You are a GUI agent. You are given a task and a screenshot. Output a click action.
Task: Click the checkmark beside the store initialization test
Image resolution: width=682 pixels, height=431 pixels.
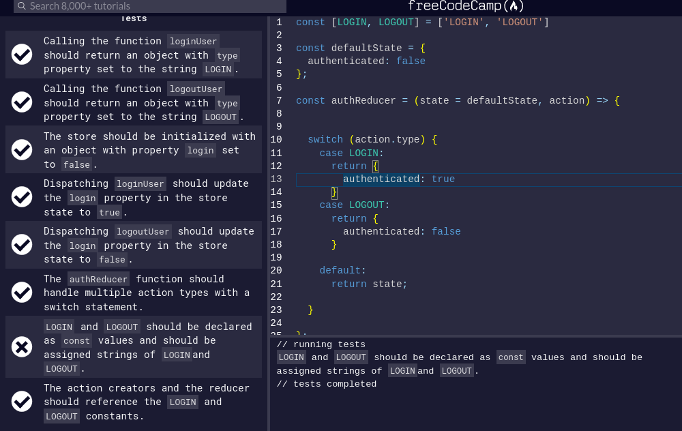tap(21, 149)
